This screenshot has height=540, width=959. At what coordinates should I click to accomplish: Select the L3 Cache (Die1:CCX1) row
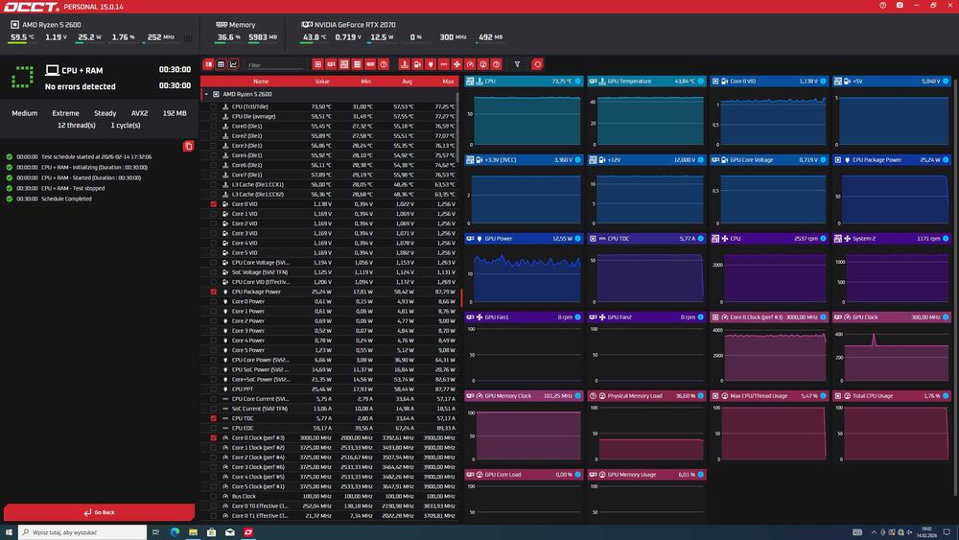330,185
